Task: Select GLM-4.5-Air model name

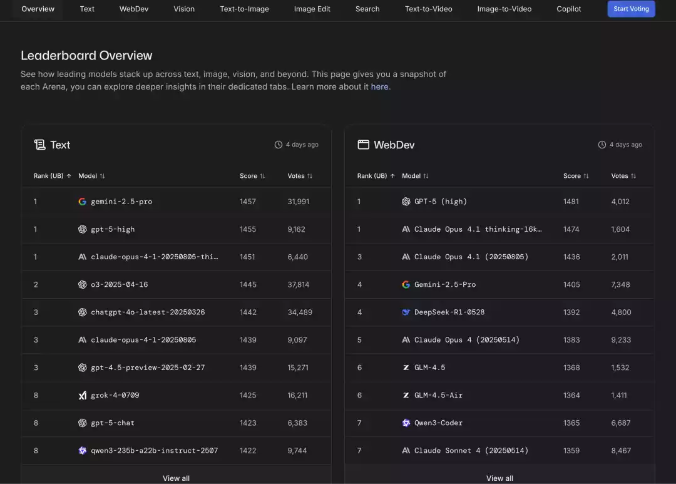Action: click(x=438, y=395)
